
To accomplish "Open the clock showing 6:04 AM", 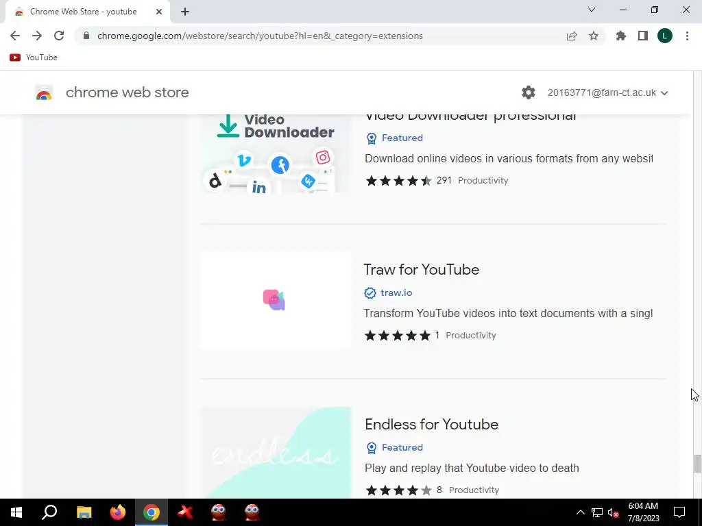I will tap(643, 512).
